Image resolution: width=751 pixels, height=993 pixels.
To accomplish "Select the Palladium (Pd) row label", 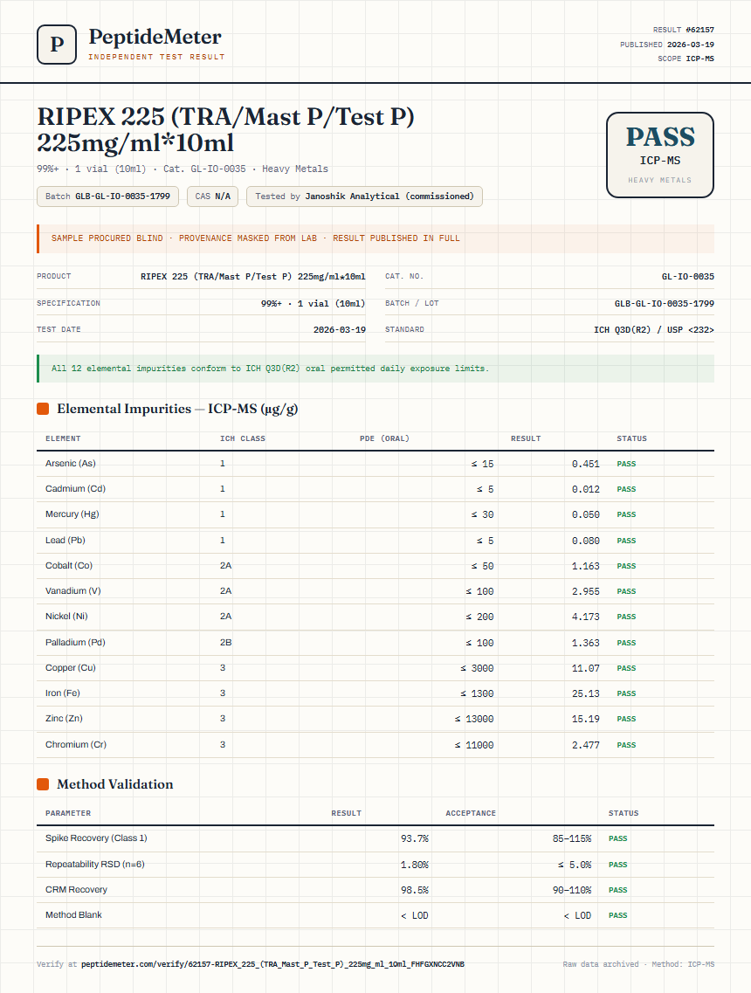I will [x=75, y=642].
